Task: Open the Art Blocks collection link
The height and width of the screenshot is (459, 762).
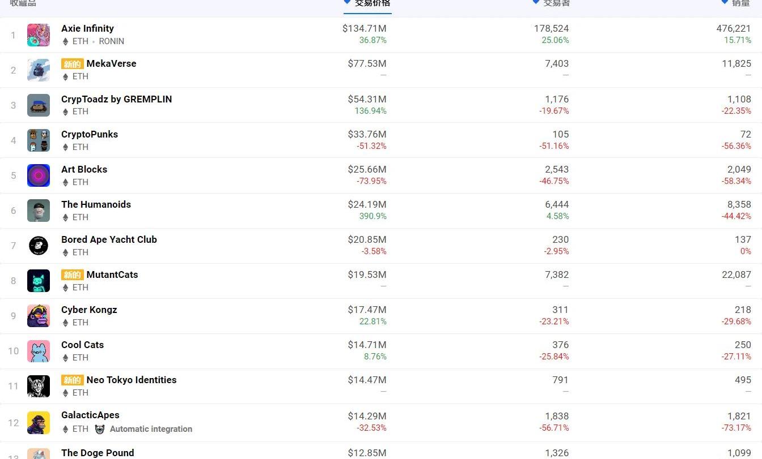Action: click(x=84, y=169)
